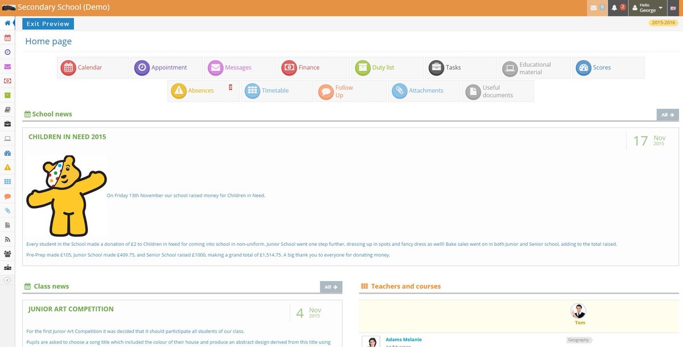Open the RSS feed icon in the left sidebar
This screenshot has width=683, height=347.
tap(7, 239)
